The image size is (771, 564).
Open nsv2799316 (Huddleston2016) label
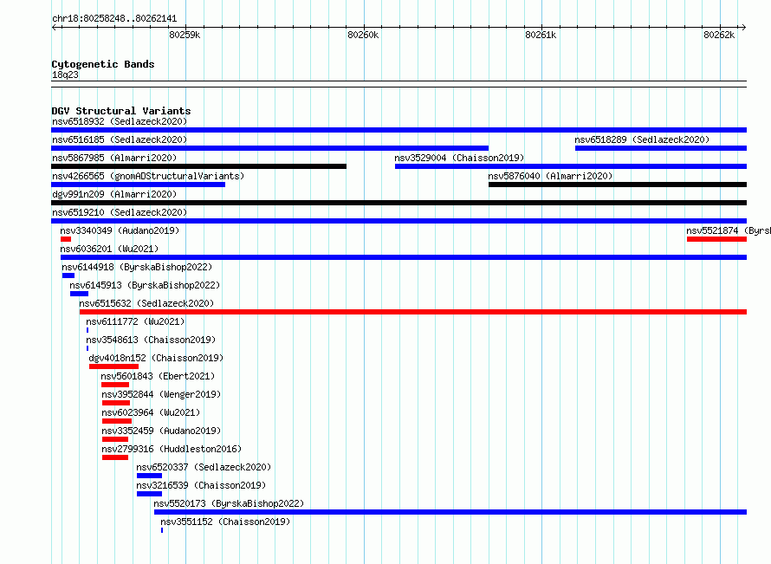pos(172,449)
